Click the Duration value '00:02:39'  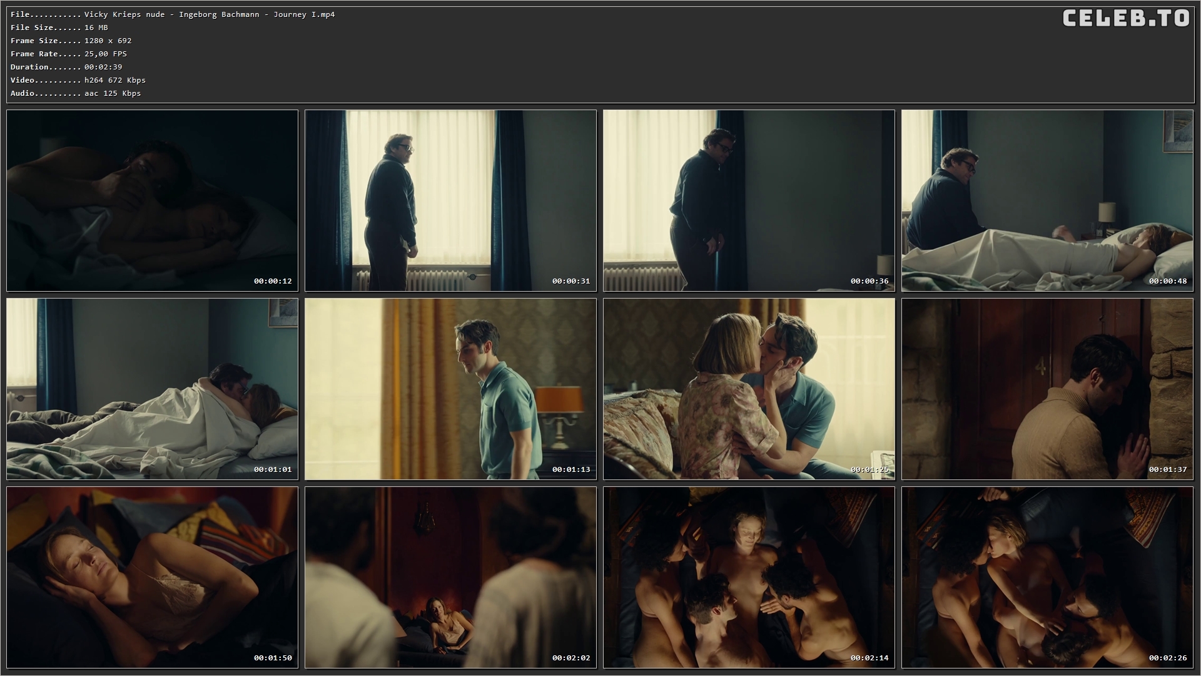[103, 67]
